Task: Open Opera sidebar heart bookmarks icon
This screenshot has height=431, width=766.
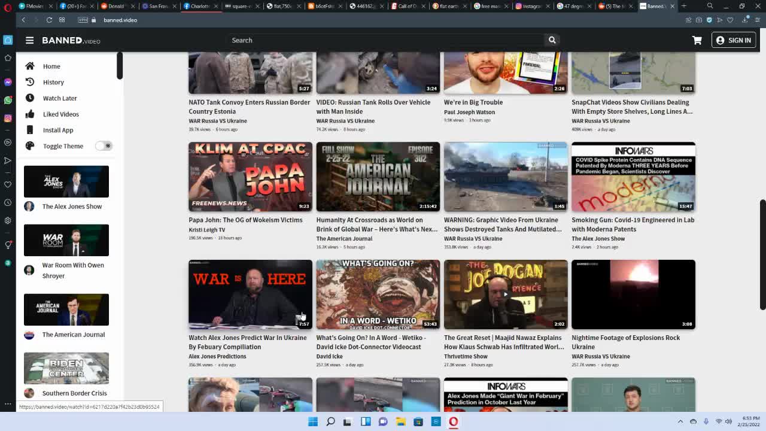Action: (x=8, y=184)
